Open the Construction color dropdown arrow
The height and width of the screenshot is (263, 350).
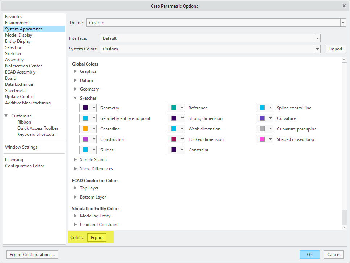94,139
